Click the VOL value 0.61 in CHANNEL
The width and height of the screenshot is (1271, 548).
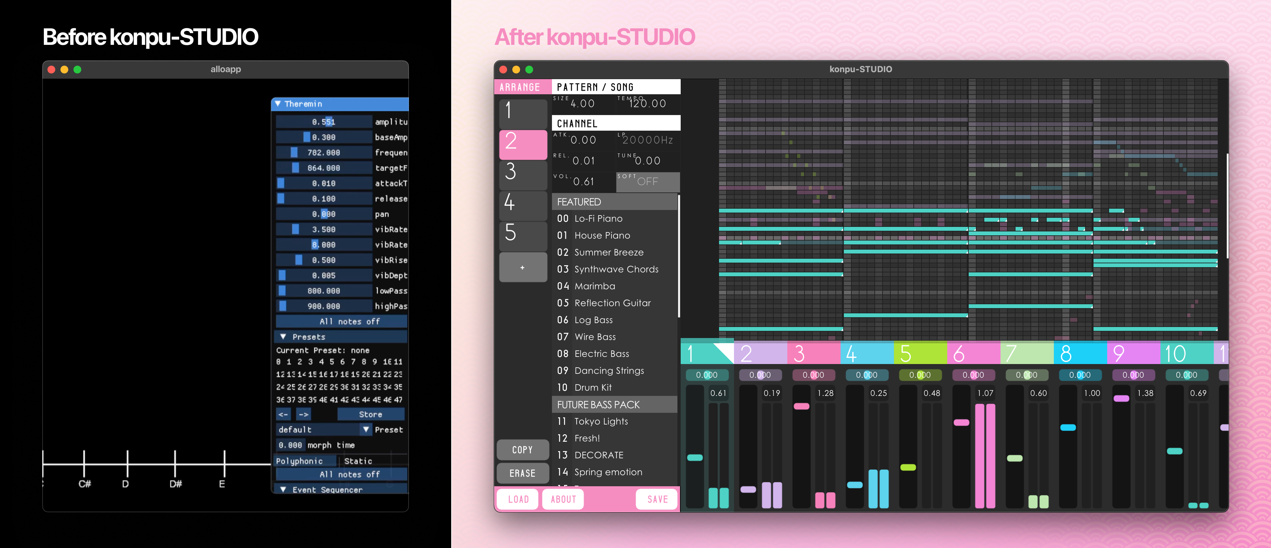tap(583, 182)
